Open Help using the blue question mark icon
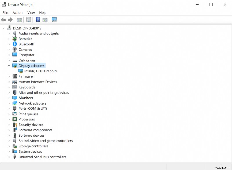 (38, 19)
